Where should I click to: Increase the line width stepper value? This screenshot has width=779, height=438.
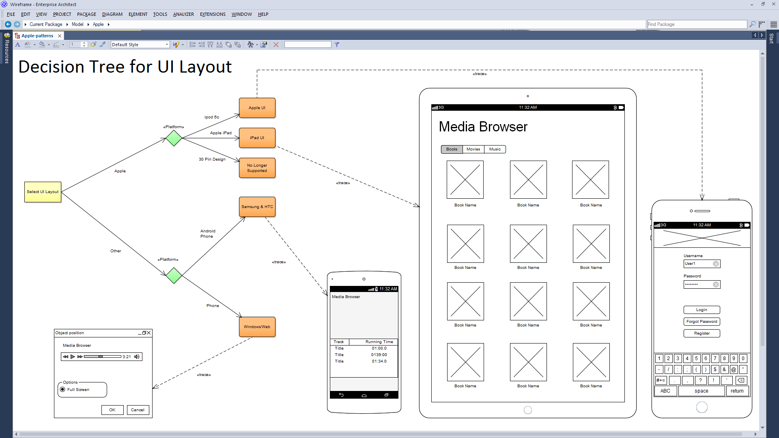pyautogui.click(x=84, y=43)
